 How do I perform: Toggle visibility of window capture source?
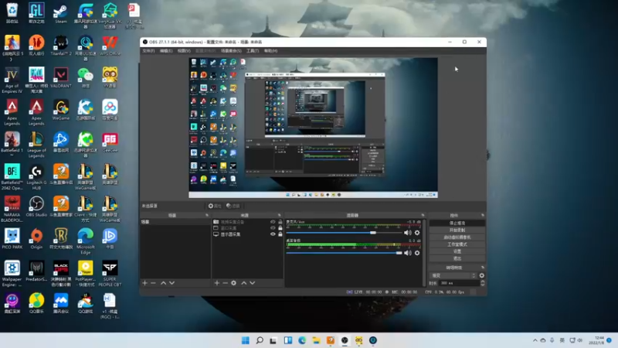(x=273, y=228)
